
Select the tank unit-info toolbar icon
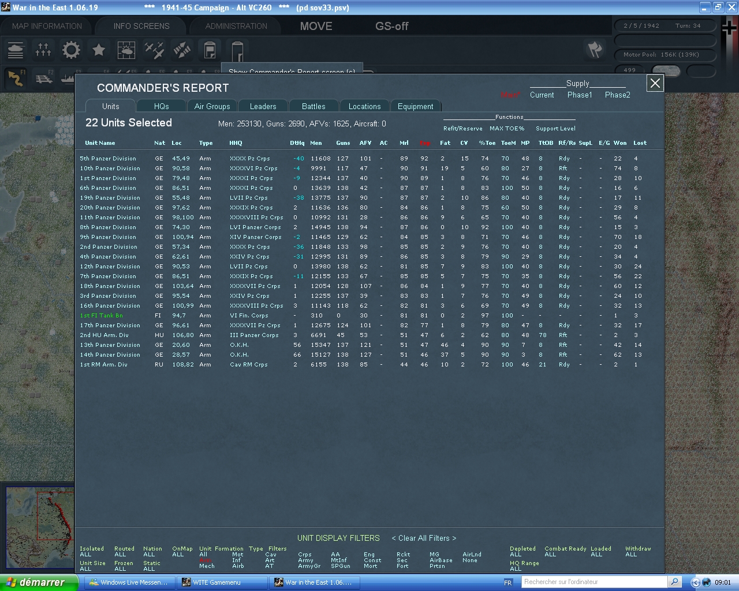coord(15,50)
